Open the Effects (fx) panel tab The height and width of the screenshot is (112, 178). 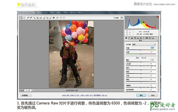[143, 38]
